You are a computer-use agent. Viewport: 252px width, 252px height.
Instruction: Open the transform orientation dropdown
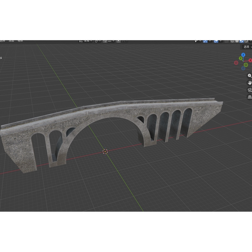pyautogui.click(x=86, y=41)
